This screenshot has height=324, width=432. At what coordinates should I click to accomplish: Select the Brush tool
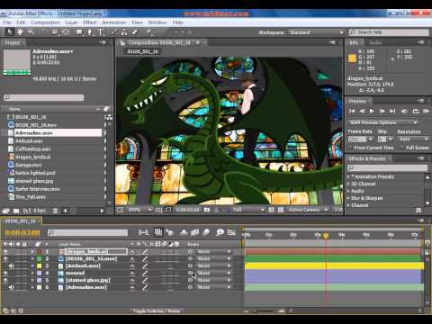(114, 31)
